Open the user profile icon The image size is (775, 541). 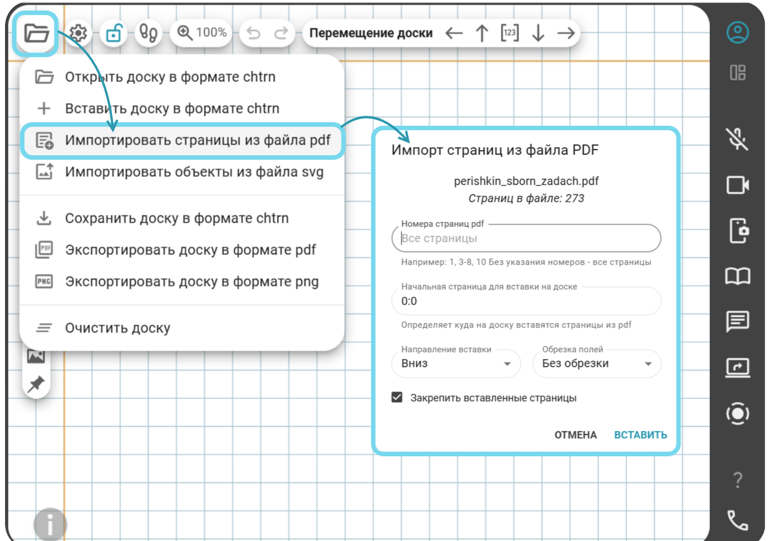coord(737,32)
